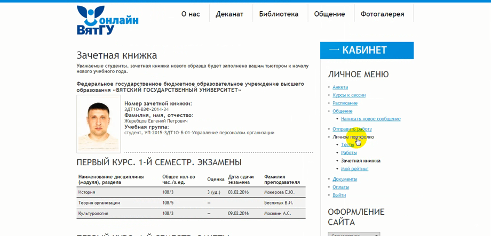View Мой рейтинг link
The width and height of the screenshot is (491, 236).
click(x=354, y=168)
